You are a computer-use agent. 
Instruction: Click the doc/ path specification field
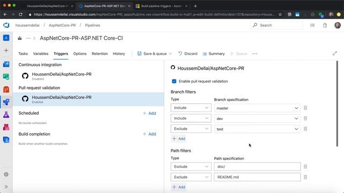(257, 167)
